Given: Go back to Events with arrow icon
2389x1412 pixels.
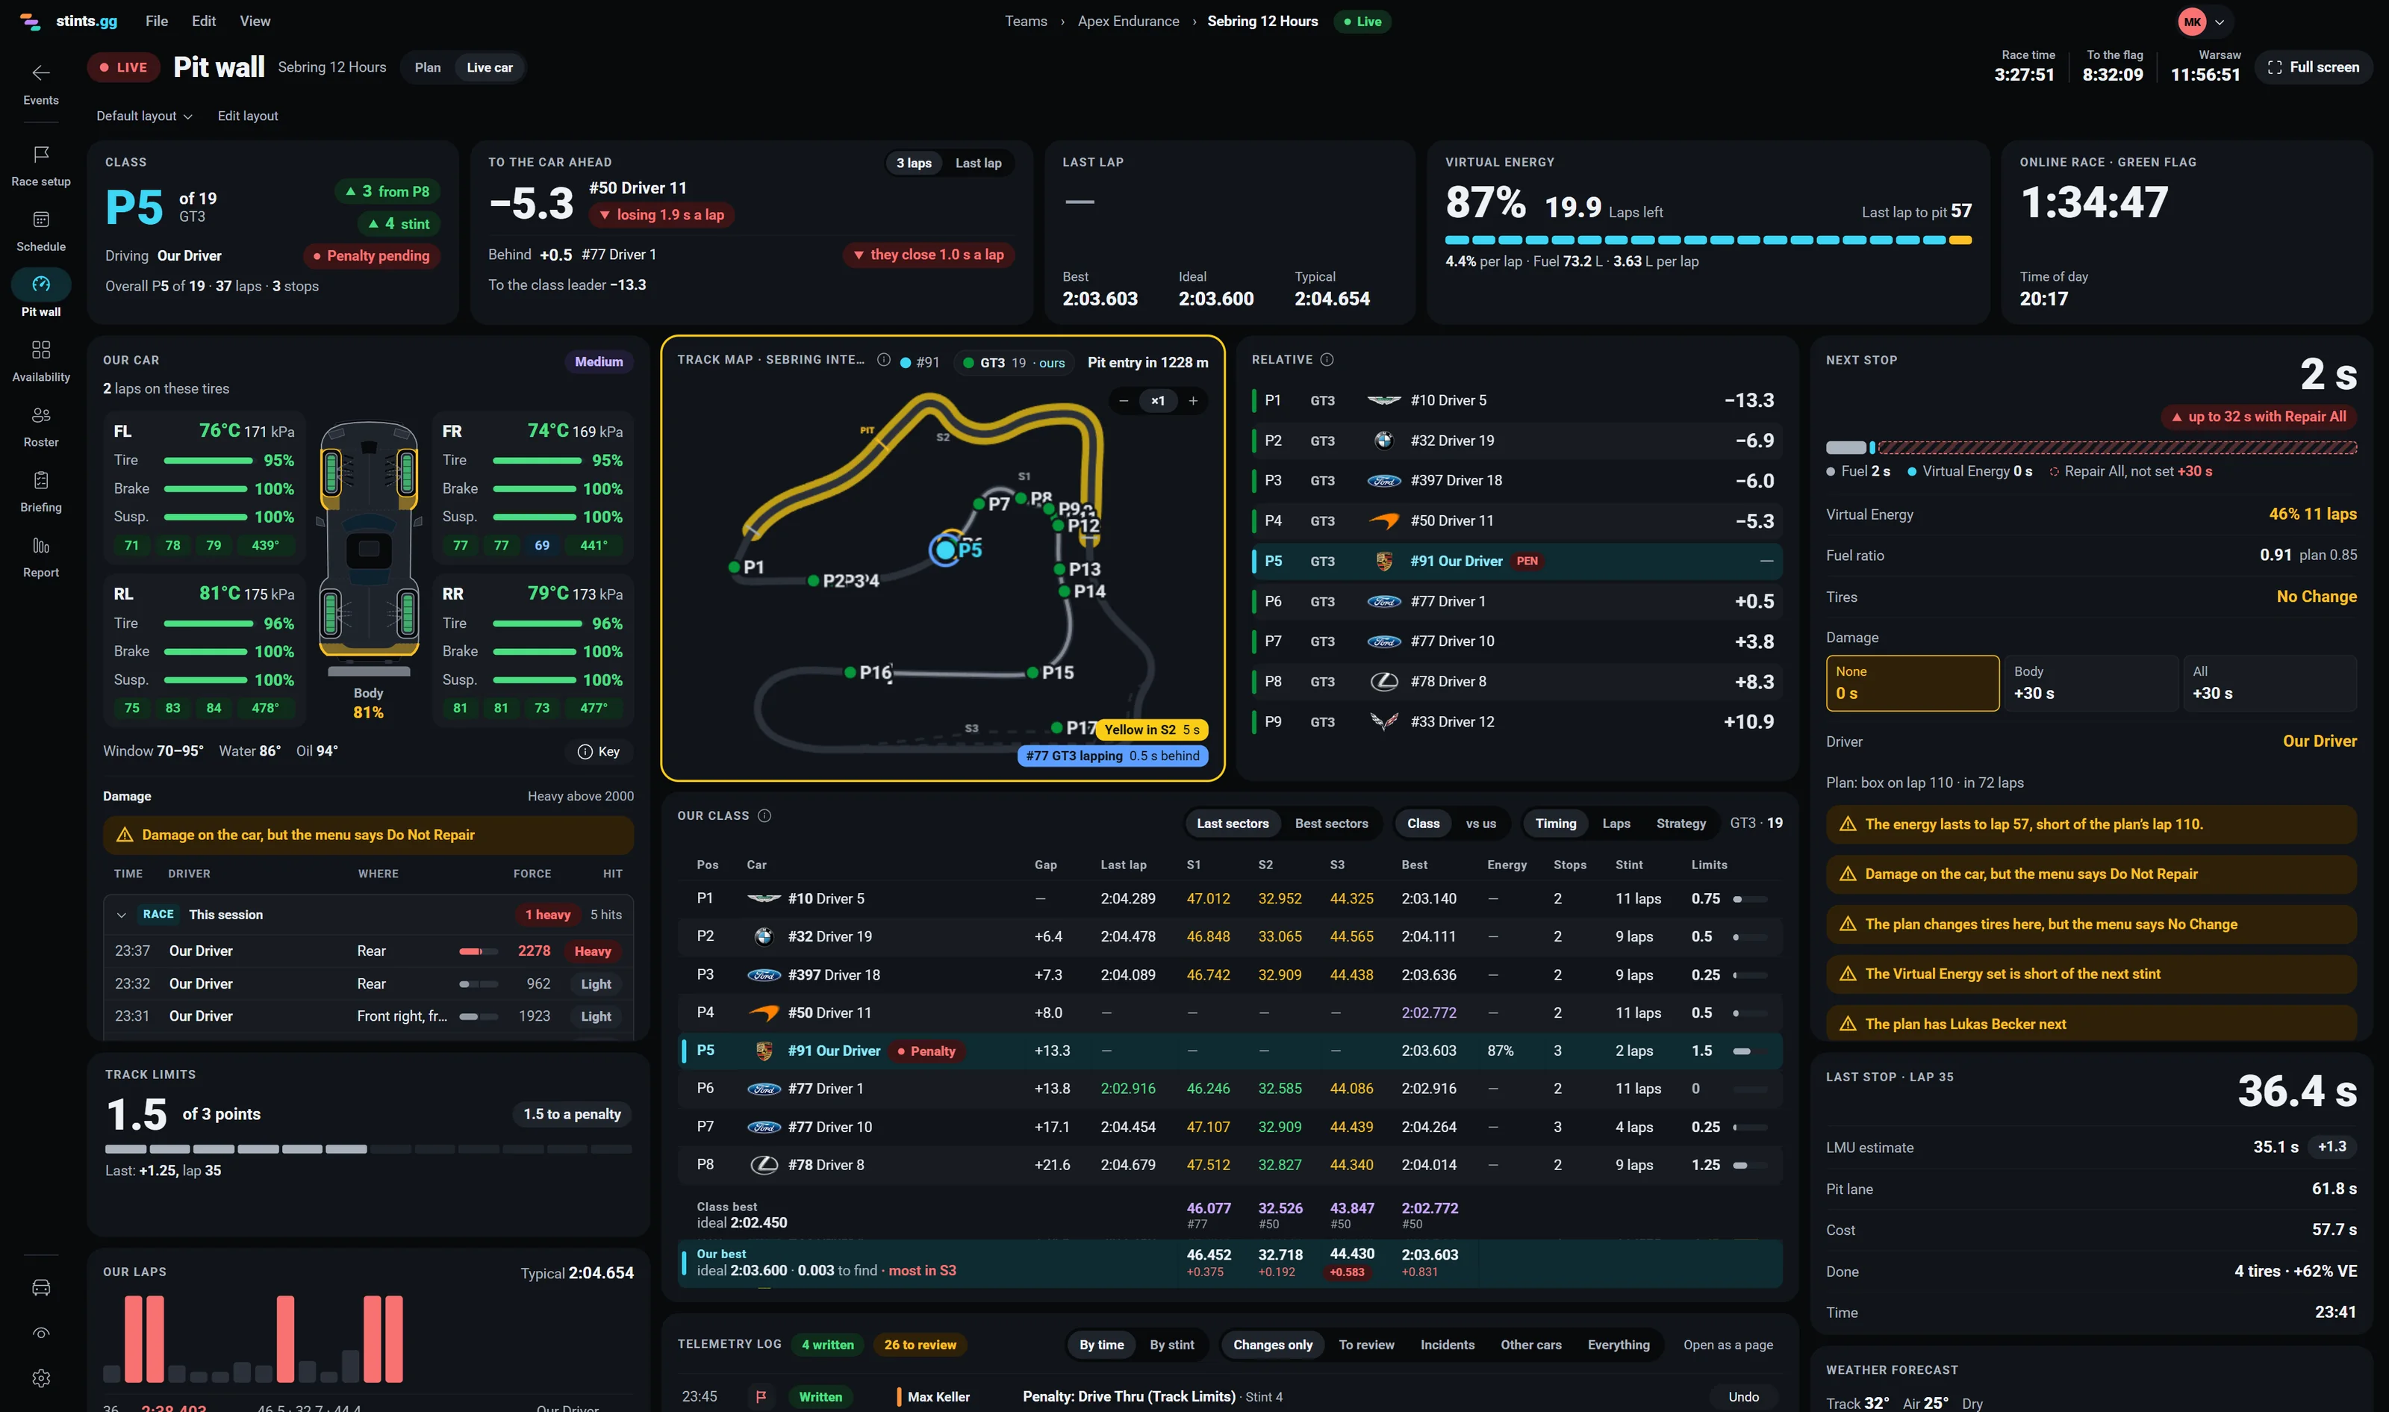Looking at the screenshot, I should tap(41, 84).
